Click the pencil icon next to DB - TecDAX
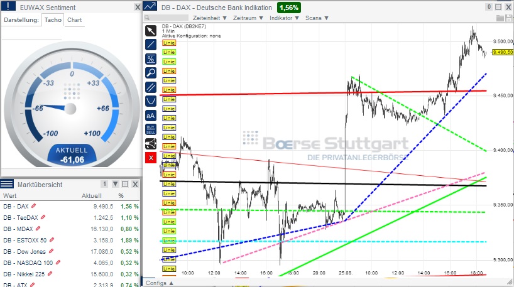The width and height of the screenshot is (514, 287). [43, 217]
